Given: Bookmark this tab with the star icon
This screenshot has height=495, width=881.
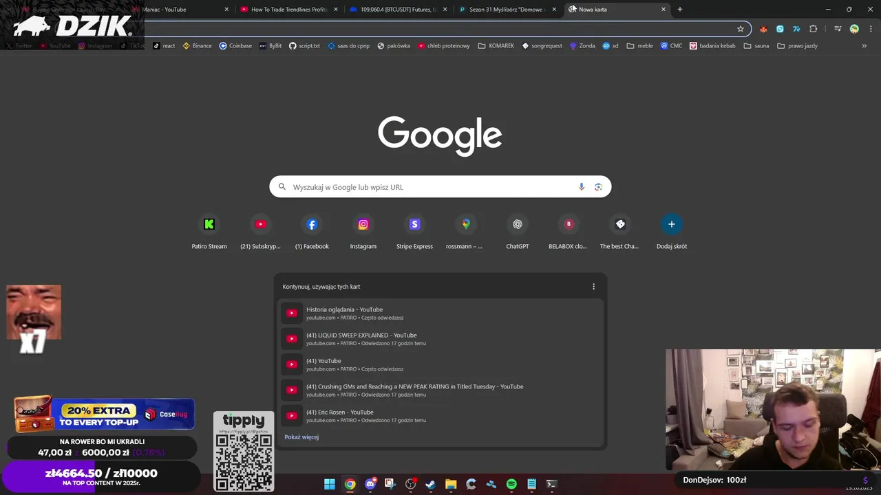Looking at the screenshot, I should (741, 29).
